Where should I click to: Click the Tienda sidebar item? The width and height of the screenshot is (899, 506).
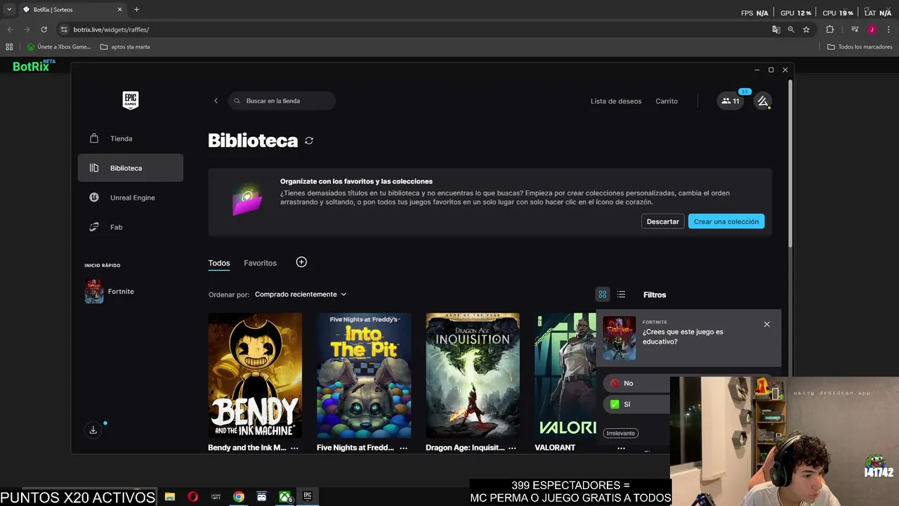[x=131, y=138]
